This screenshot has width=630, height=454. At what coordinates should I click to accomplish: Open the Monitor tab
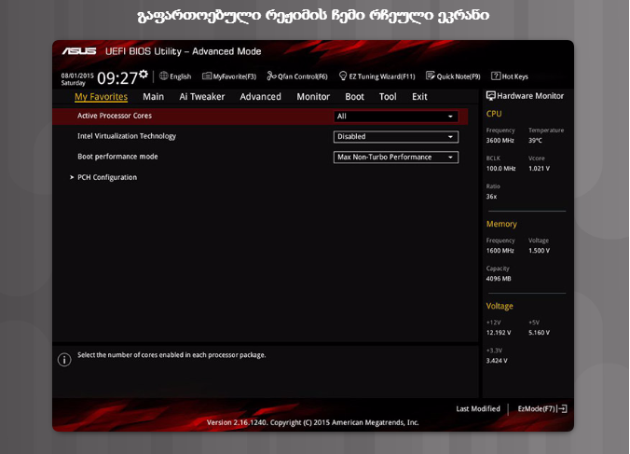pyautogui.click(x=313, y=96)
